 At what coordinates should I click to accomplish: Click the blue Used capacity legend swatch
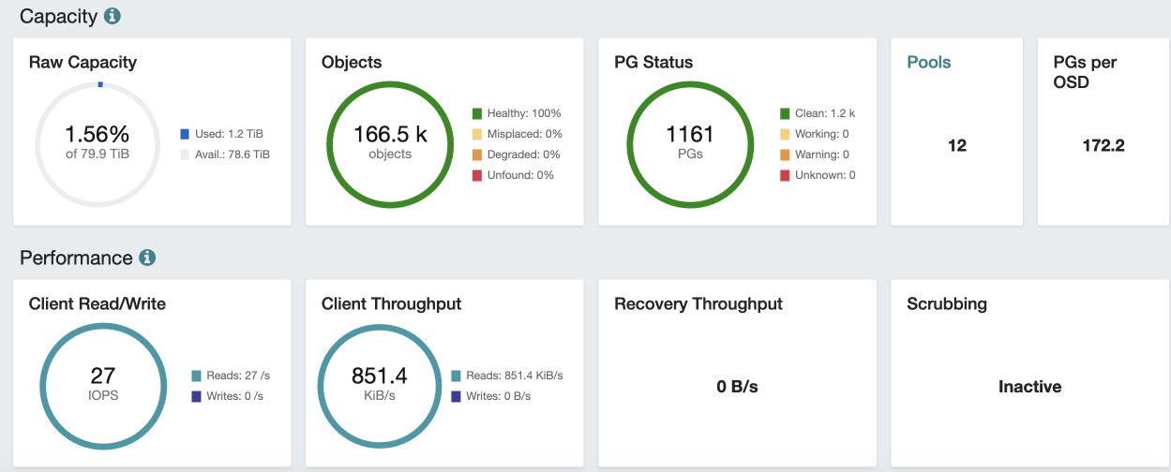185,134
